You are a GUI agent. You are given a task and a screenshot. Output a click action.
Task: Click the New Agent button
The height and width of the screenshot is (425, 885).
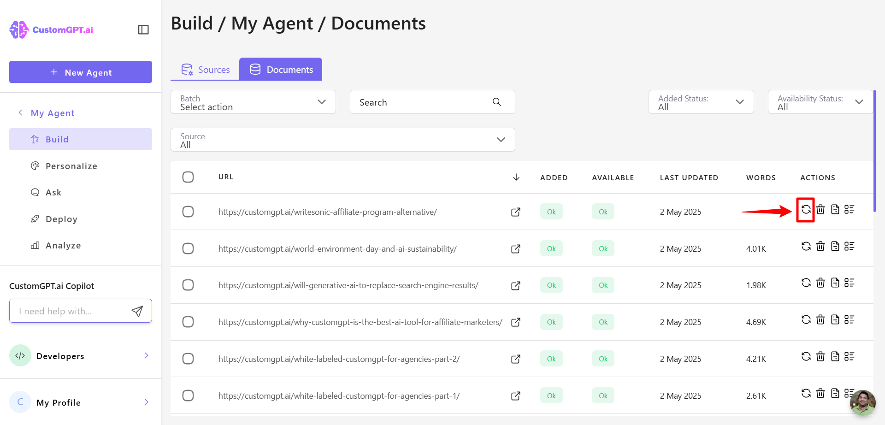tap(81, 72)
